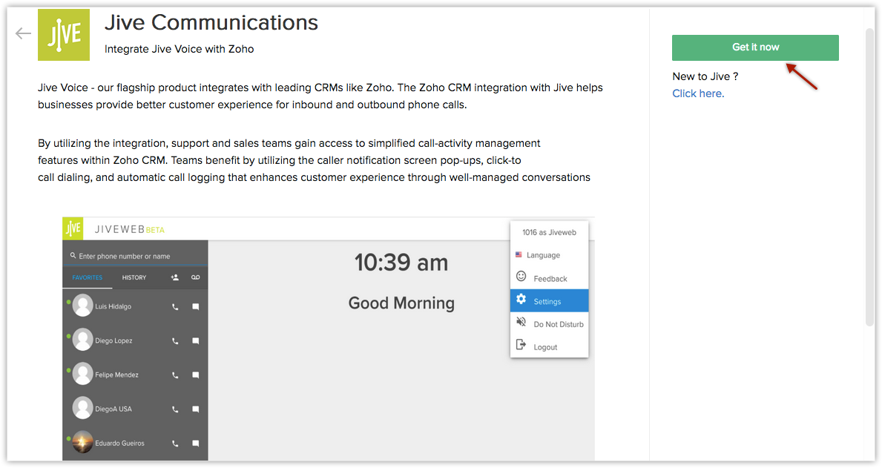Click the Good Morning greeting text

coord(401,303)
